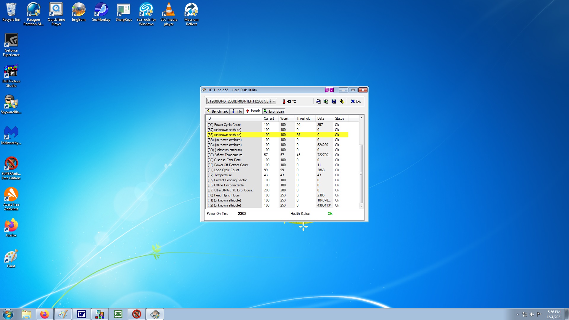569x320 pixels.
Task: Click the purple download arrow in title bar
Action: pos(329,90)
